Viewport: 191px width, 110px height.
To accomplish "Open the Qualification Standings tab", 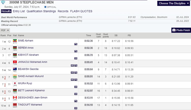I will (41, 11).
